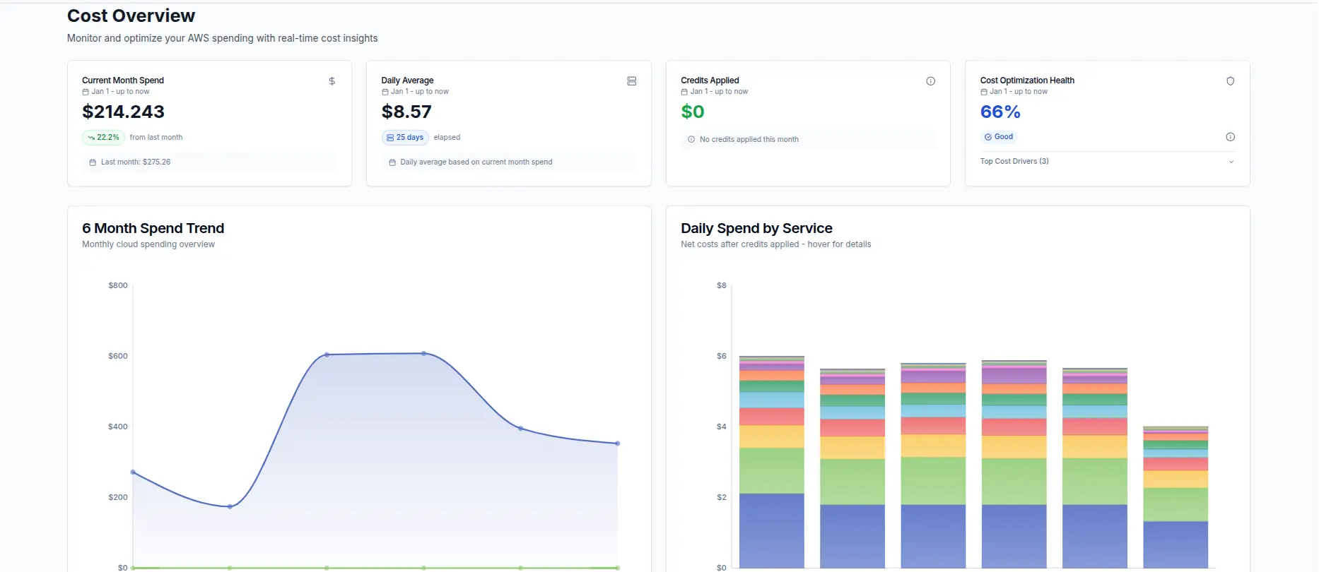Open the Top Cost Drivers (3) section
The height and width of the screenshot is (572, 1319).
point(1014,162)
